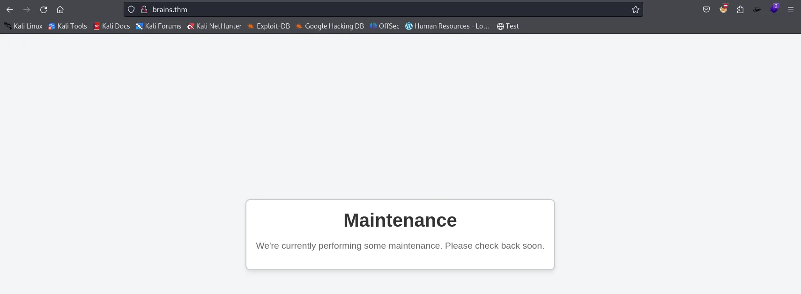Visit the Kali Forums bookmark
Image resolution: width=801 pixels, height=294 pixels.
click(x=158, y=26)
